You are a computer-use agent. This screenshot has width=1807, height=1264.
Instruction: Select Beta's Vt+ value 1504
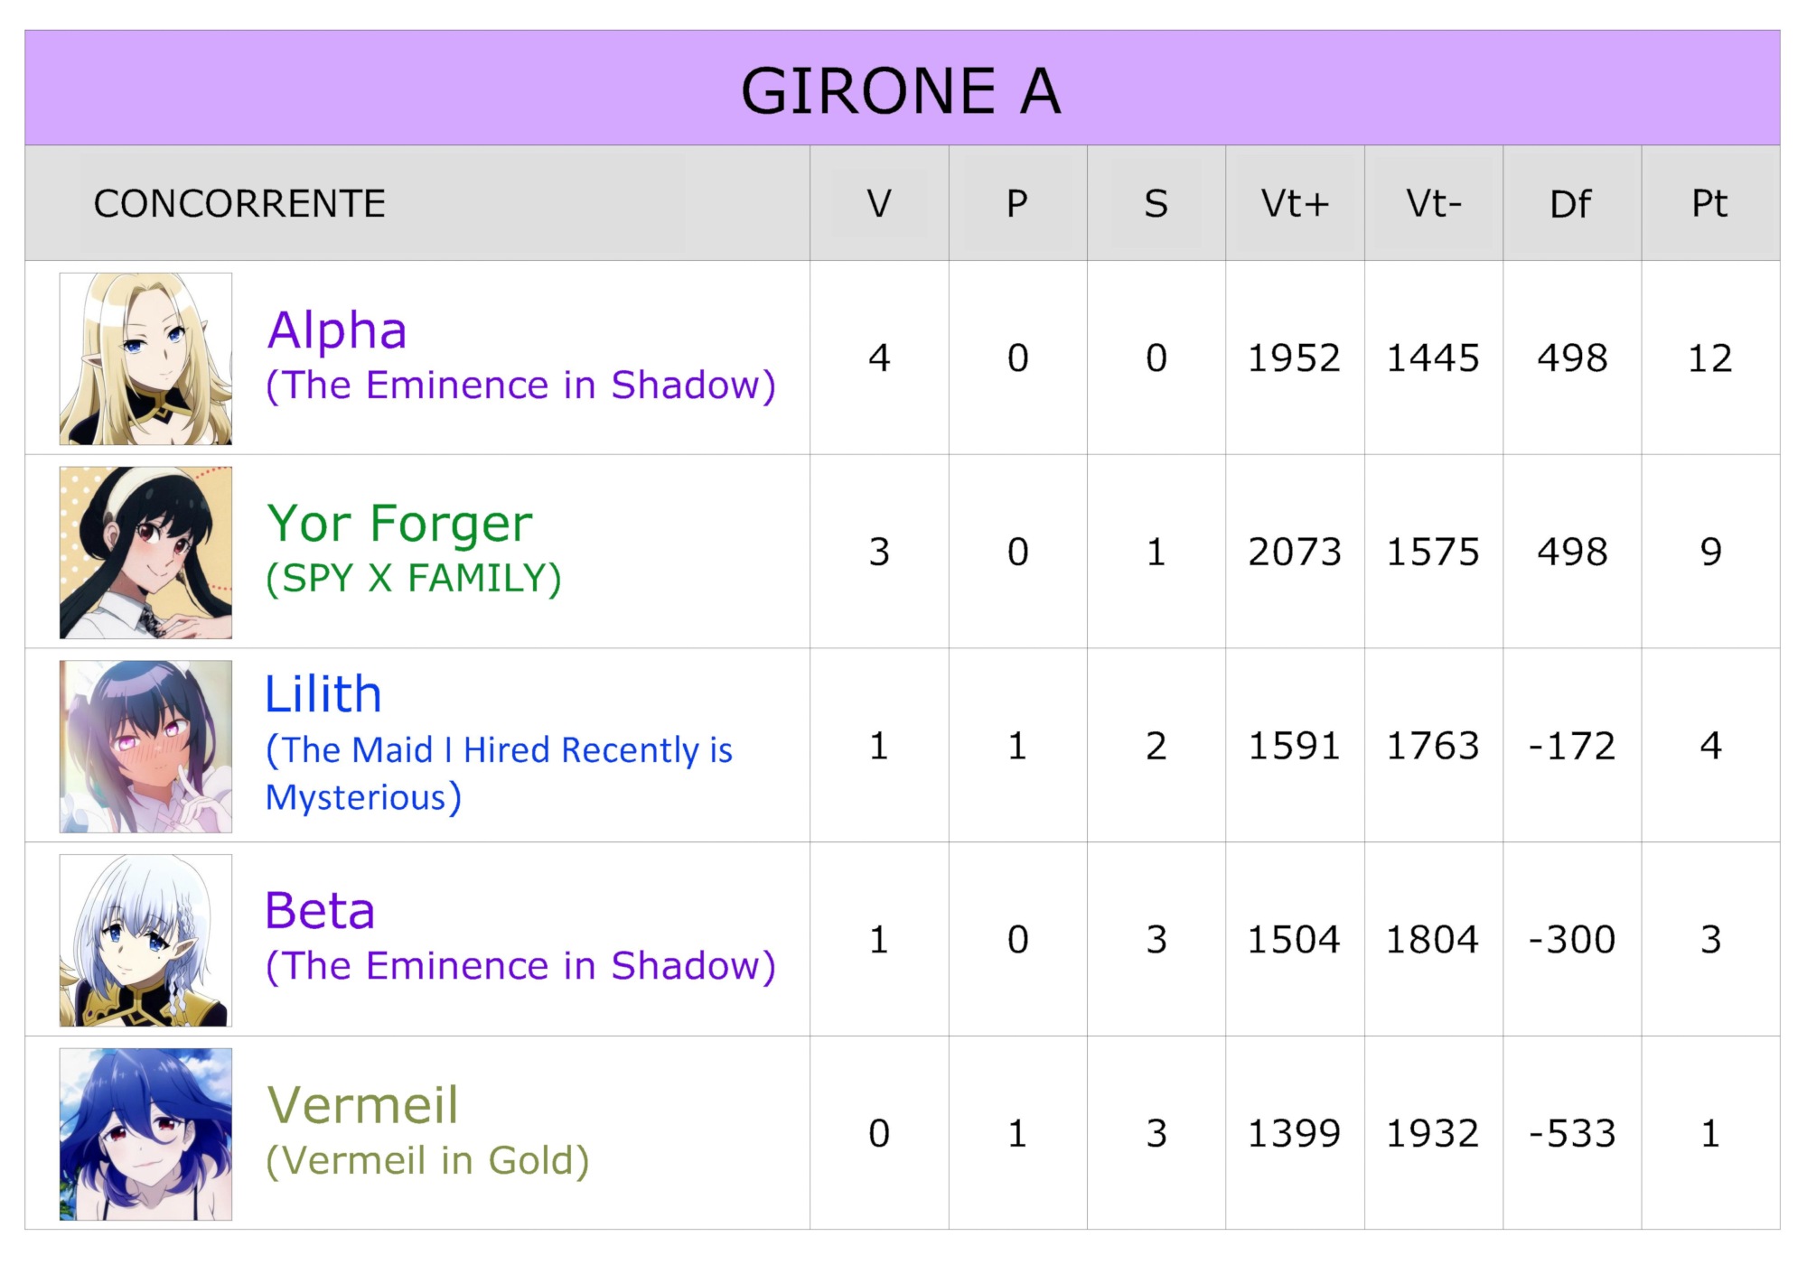(1294, 940)
